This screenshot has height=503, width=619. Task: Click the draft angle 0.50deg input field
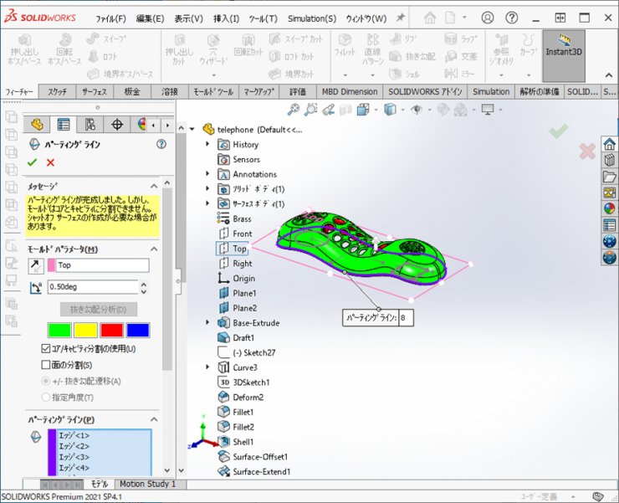coord(90,287)
